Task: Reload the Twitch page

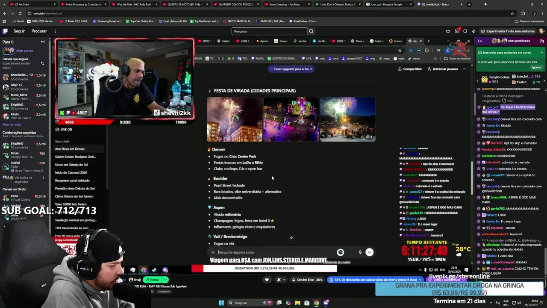Action: click(20, 13)
